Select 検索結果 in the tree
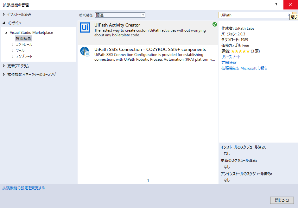 [x=23, y=38]
